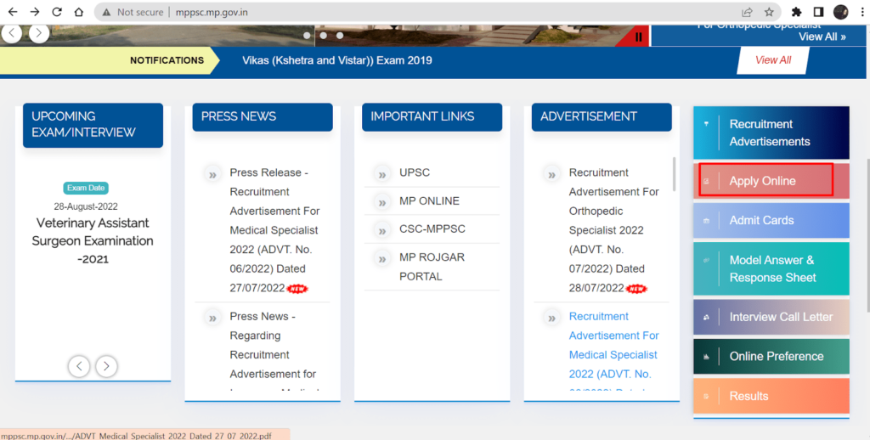
Task: Open the browser side panel icon
Action: click(x=819, y=13)
